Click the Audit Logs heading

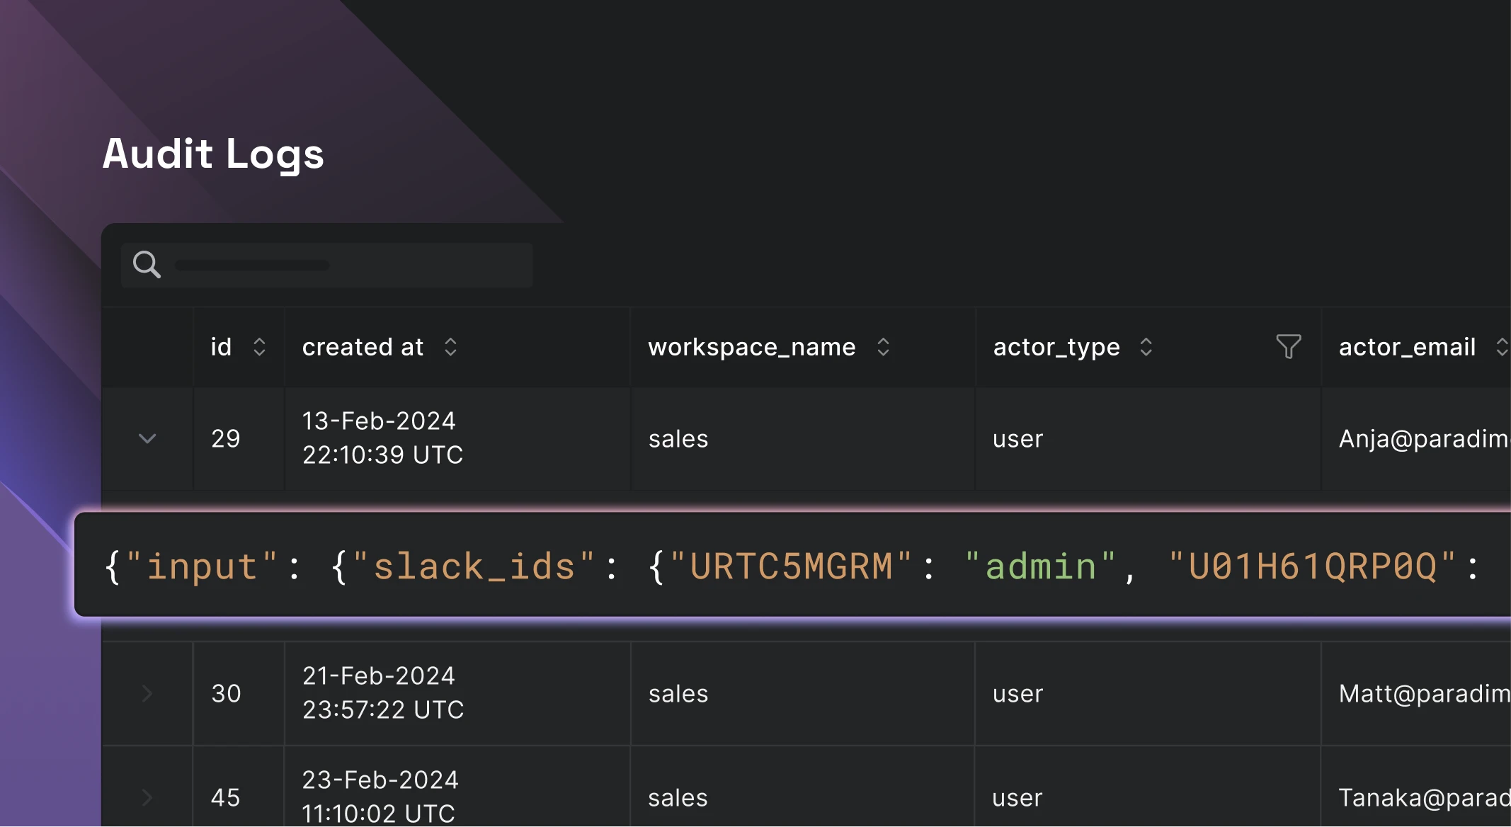tap(213, 154)
